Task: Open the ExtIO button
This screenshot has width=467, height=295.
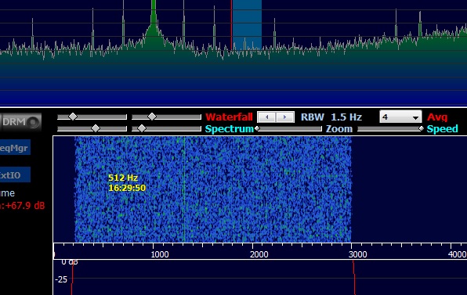Action: (15, 174)
